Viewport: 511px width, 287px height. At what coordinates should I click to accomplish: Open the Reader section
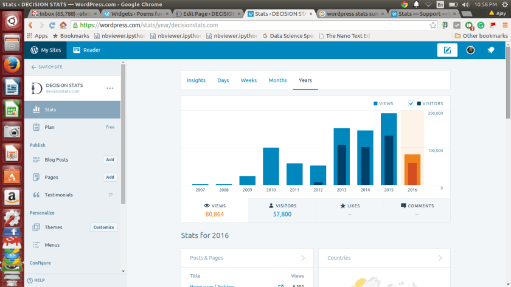point(86,50)
